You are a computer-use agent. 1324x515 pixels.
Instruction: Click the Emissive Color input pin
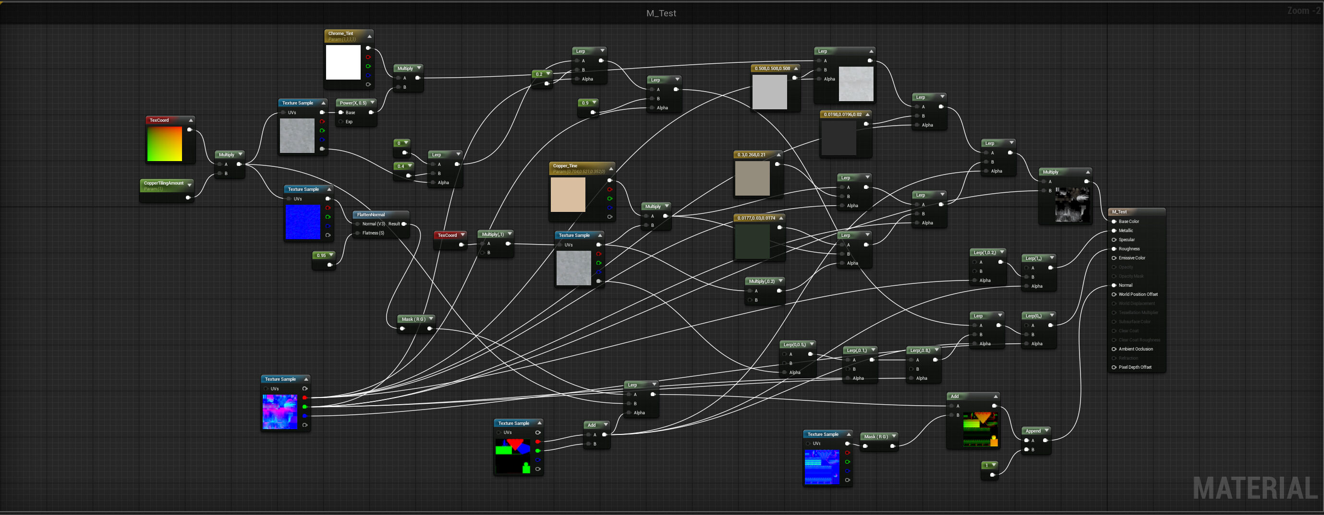click(x=1114, y=258)
